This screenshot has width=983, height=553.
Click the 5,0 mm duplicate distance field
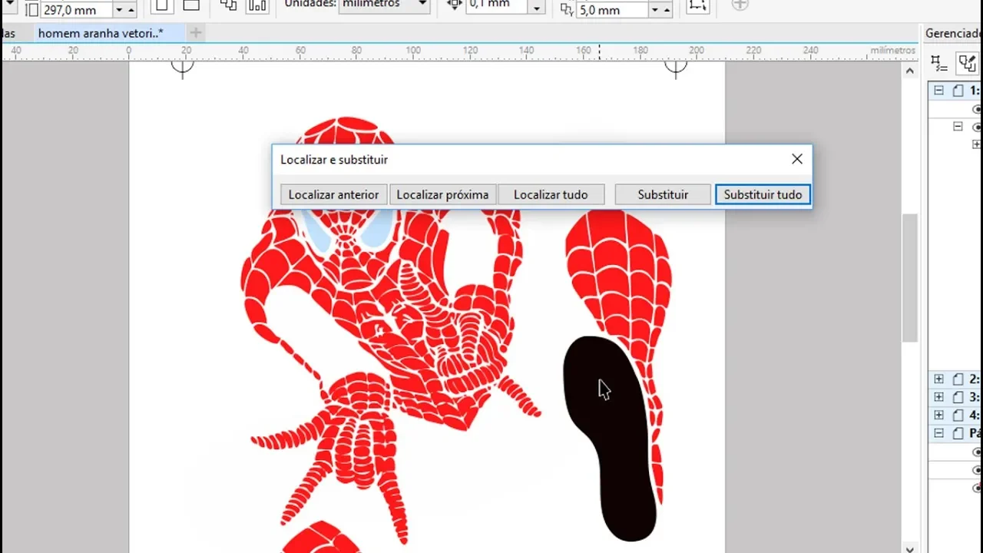coord(612,10)
